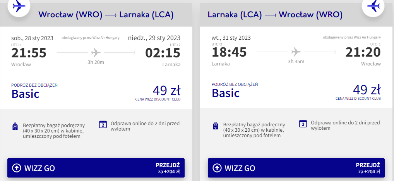Viewport: 394px width, 181px height.
Task: Upgrade outbound flight to WIZZ GO
Action: pos(96,168)
